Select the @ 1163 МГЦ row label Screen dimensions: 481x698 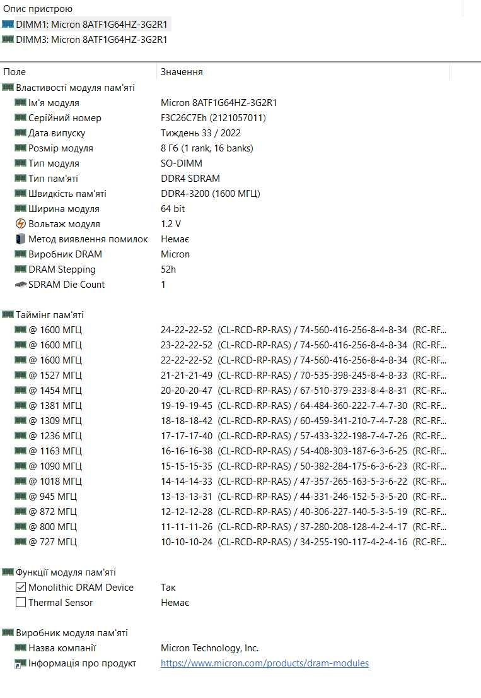(55, 451)
